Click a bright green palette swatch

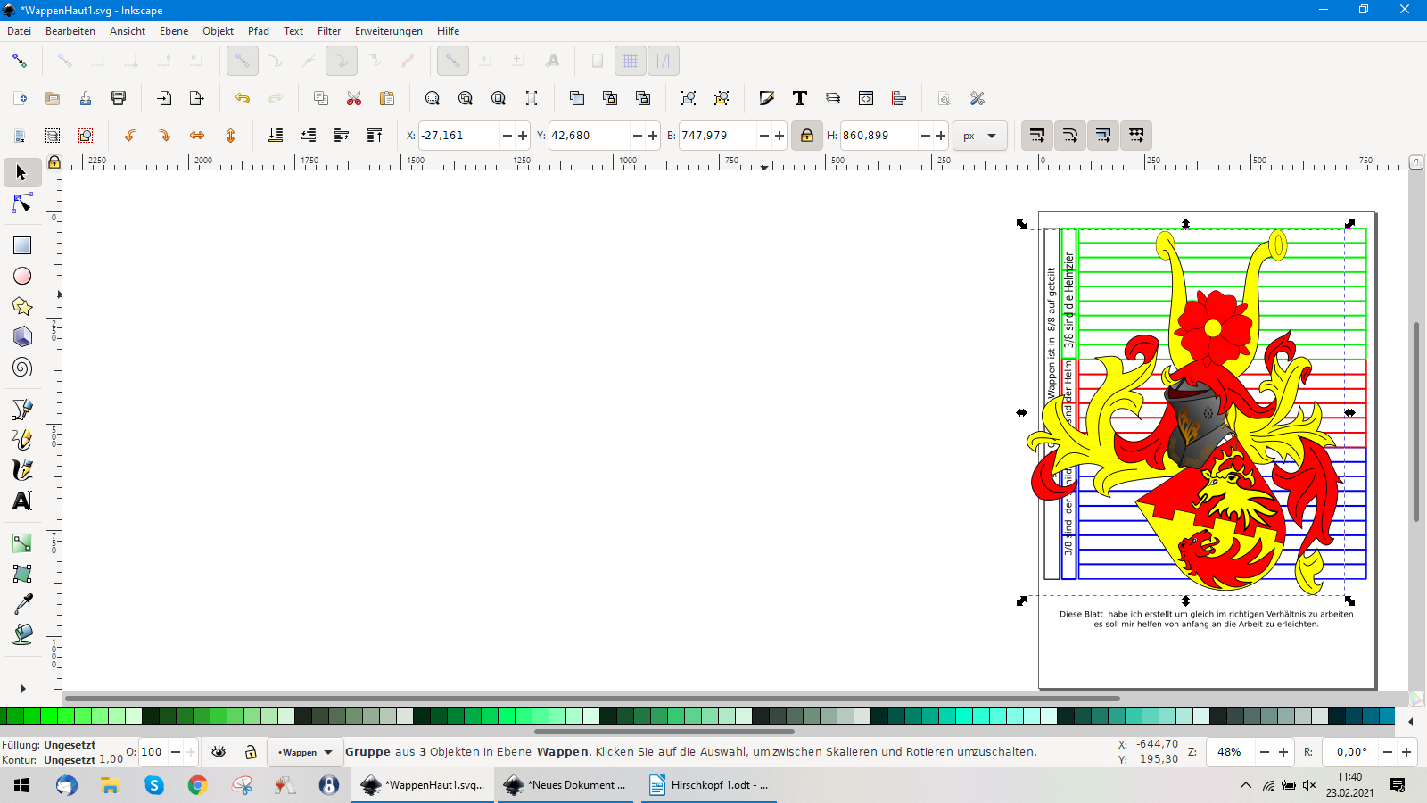coord(49,716)
